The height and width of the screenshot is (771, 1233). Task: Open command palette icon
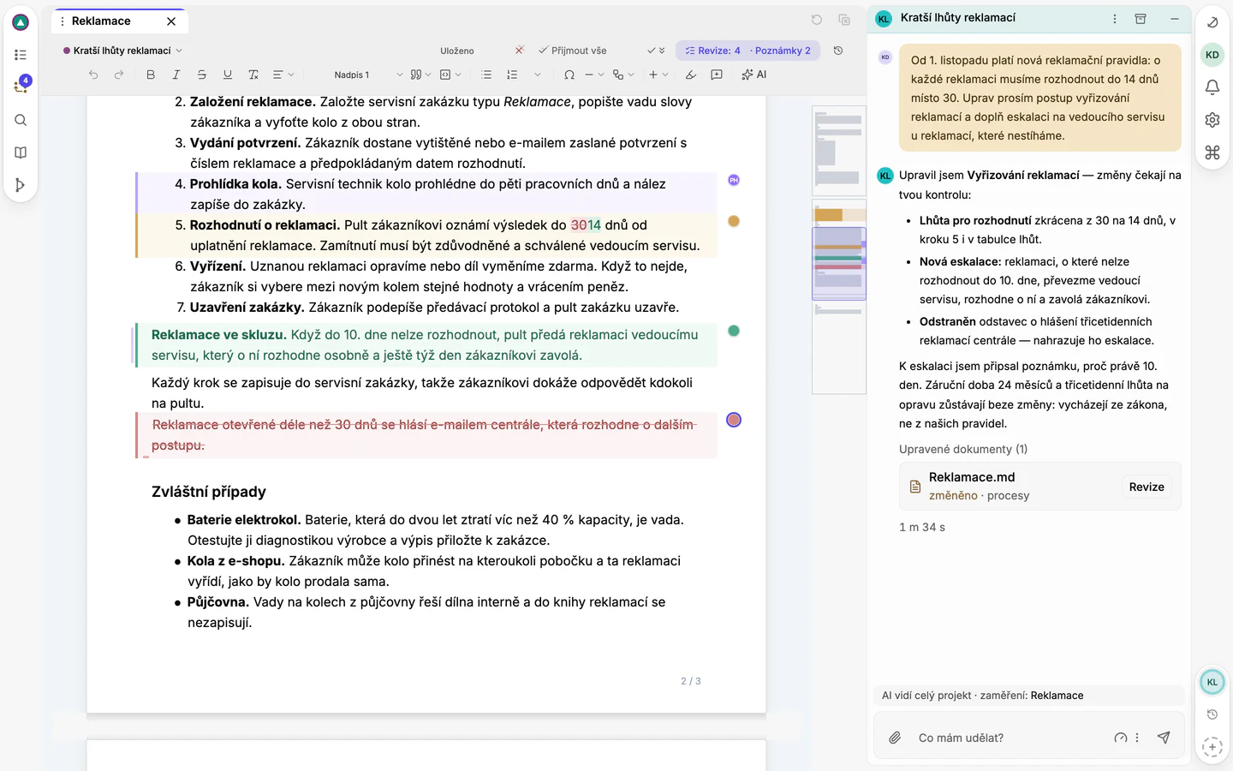coord(1212,152)
